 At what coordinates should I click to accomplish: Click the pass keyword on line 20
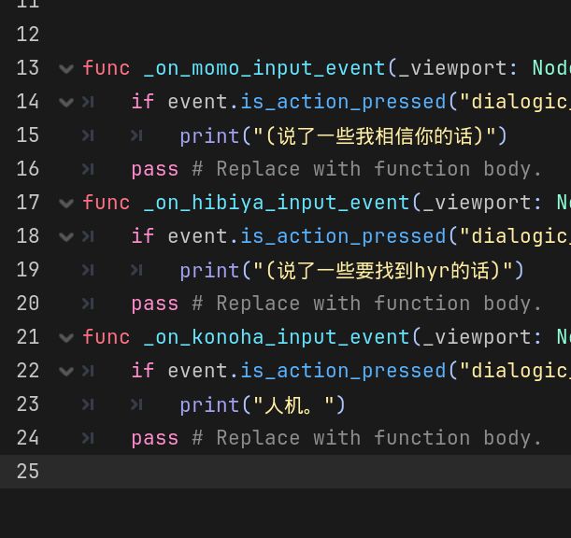click(155, 304)
